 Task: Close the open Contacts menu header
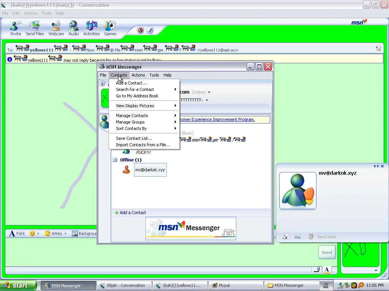click(119, 75)
